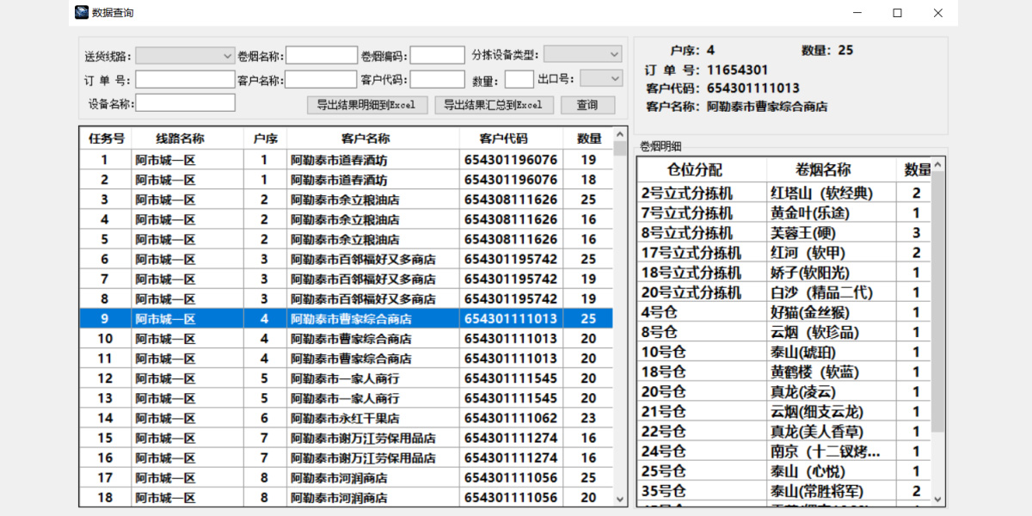The image size is (1032, 516).
Task: Open the 送货线路 dropdown
Action: pos(184,55)
